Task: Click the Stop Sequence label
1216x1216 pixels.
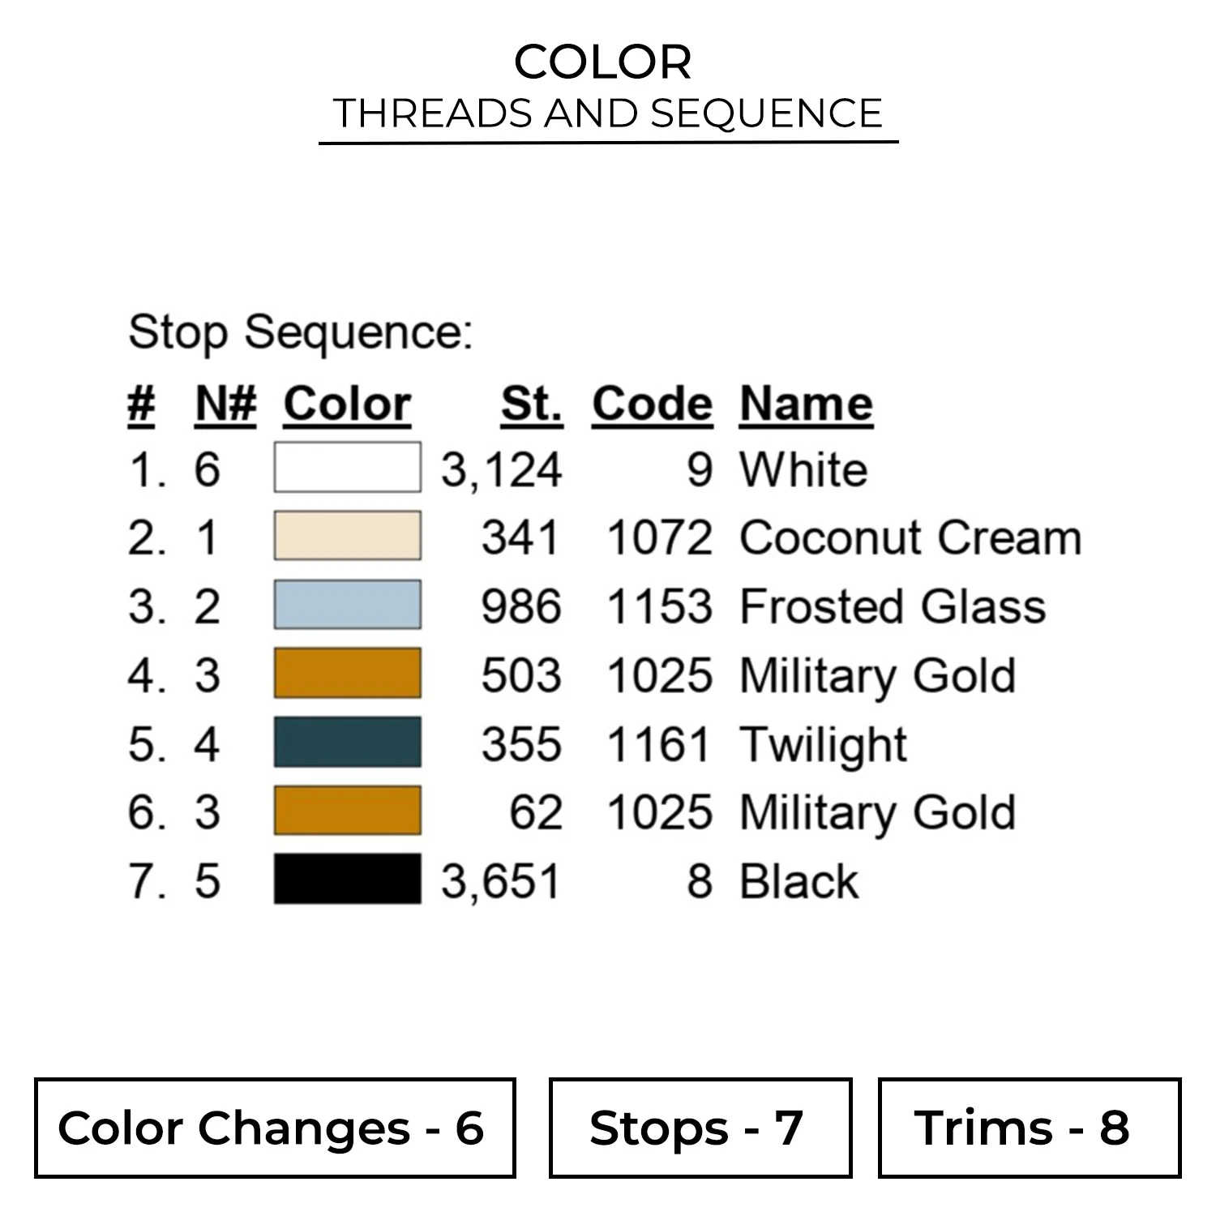Action: [300, 332]
